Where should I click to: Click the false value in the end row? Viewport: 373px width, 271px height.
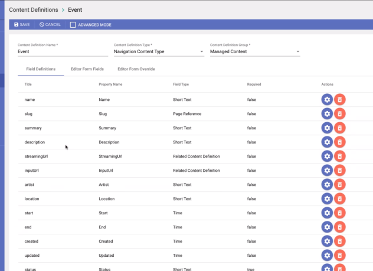pyautogui.click(x=251, y=227)
